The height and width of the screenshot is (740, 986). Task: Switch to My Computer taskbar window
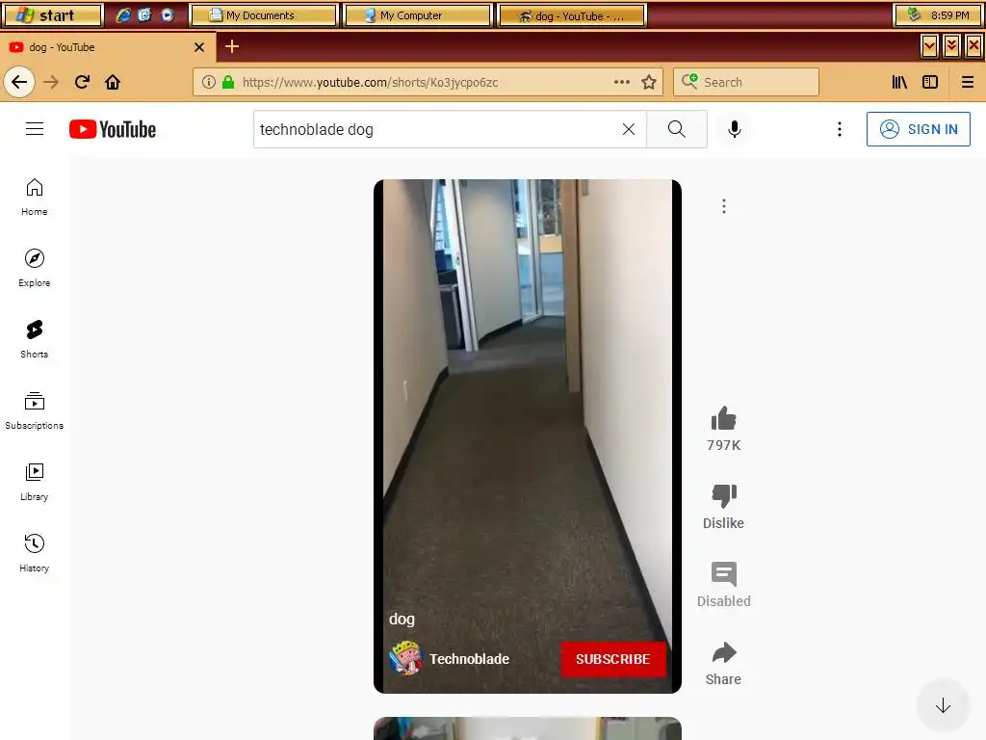tap(417, 15)
